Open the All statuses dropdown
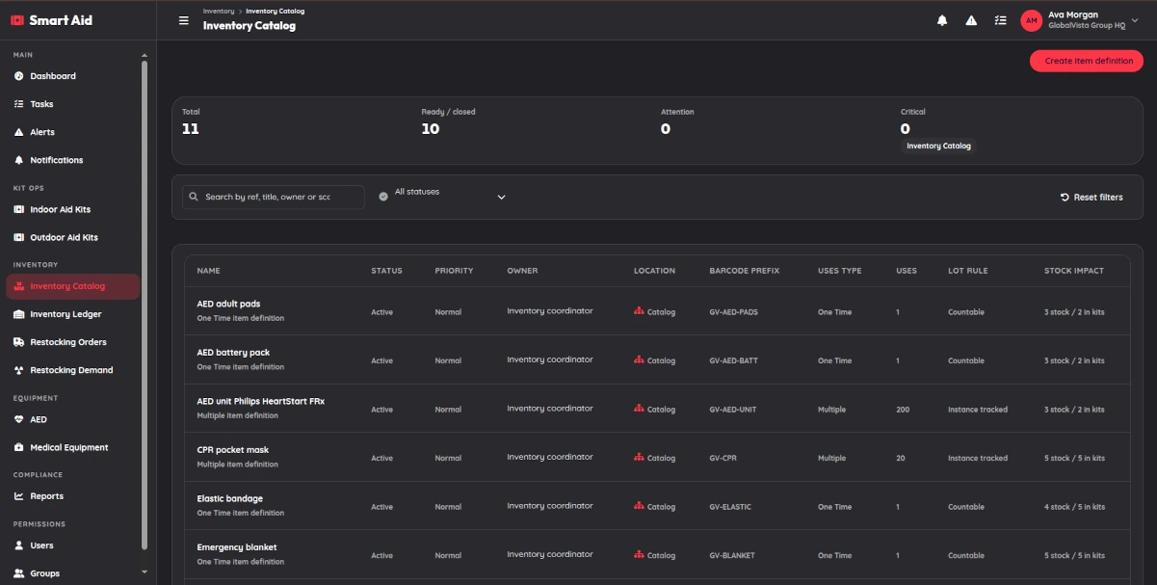The width and height of the screenshot is (1157, 585). click(x=443, y=197)
